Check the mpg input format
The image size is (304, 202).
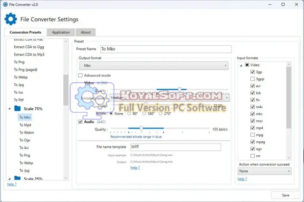coord(252,135)
